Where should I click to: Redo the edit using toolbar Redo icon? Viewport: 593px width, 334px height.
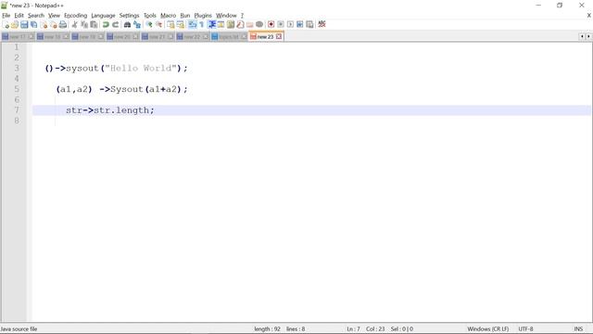(115, 25)
